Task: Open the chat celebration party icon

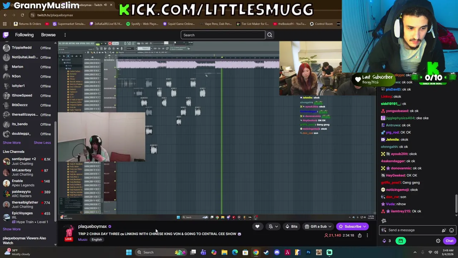Action: (x=444, y=230)
